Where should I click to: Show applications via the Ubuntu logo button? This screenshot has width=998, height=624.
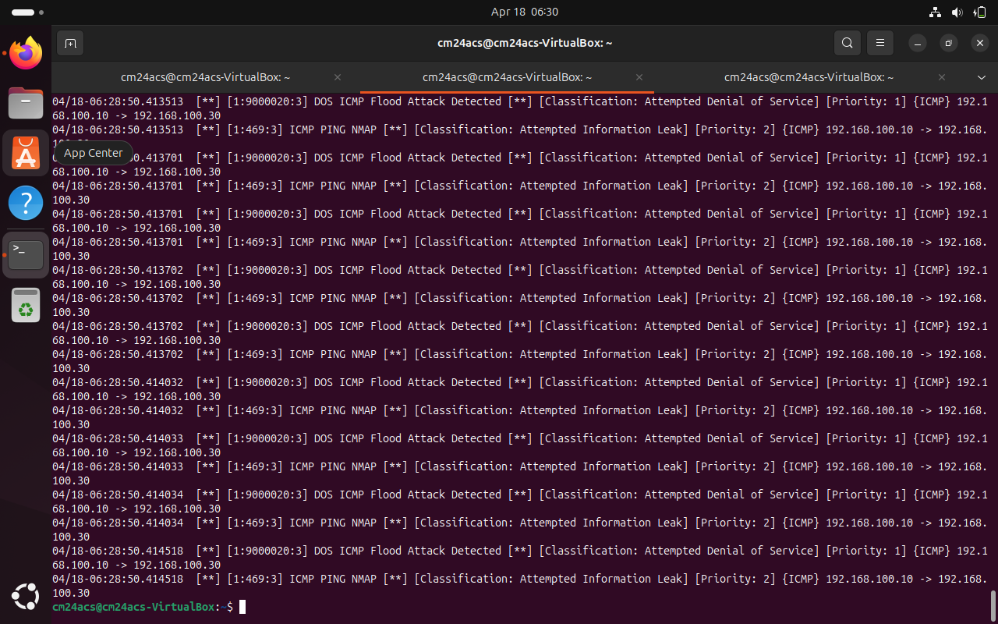26,597
